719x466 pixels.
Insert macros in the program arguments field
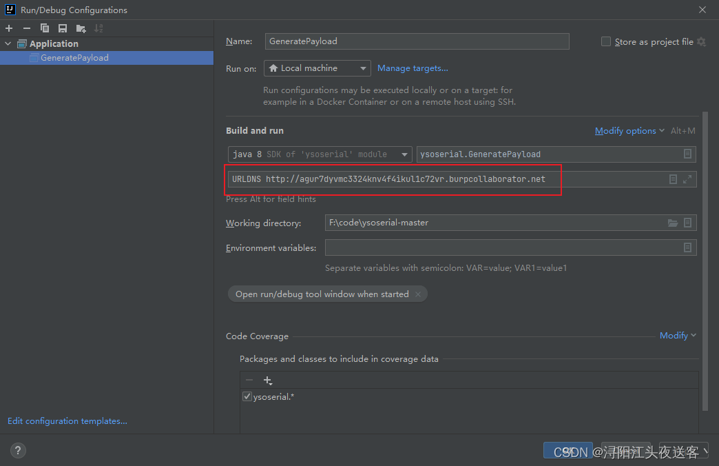click(x=673, y=179)
